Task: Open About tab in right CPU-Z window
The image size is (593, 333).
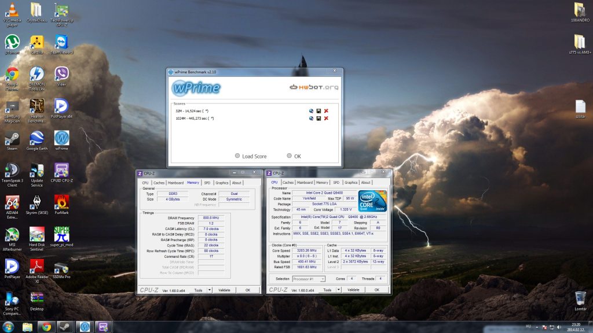Action: (x=366, y=182)
